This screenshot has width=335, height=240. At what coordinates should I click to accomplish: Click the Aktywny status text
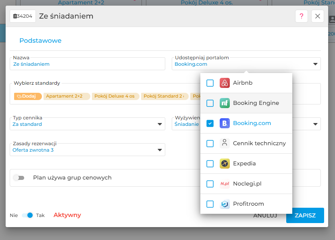[x=67, y=215]
